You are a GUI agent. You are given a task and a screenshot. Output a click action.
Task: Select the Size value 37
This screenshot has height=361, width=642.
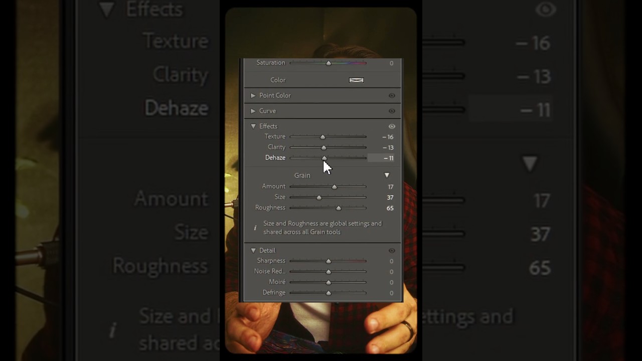pos(390,198)
